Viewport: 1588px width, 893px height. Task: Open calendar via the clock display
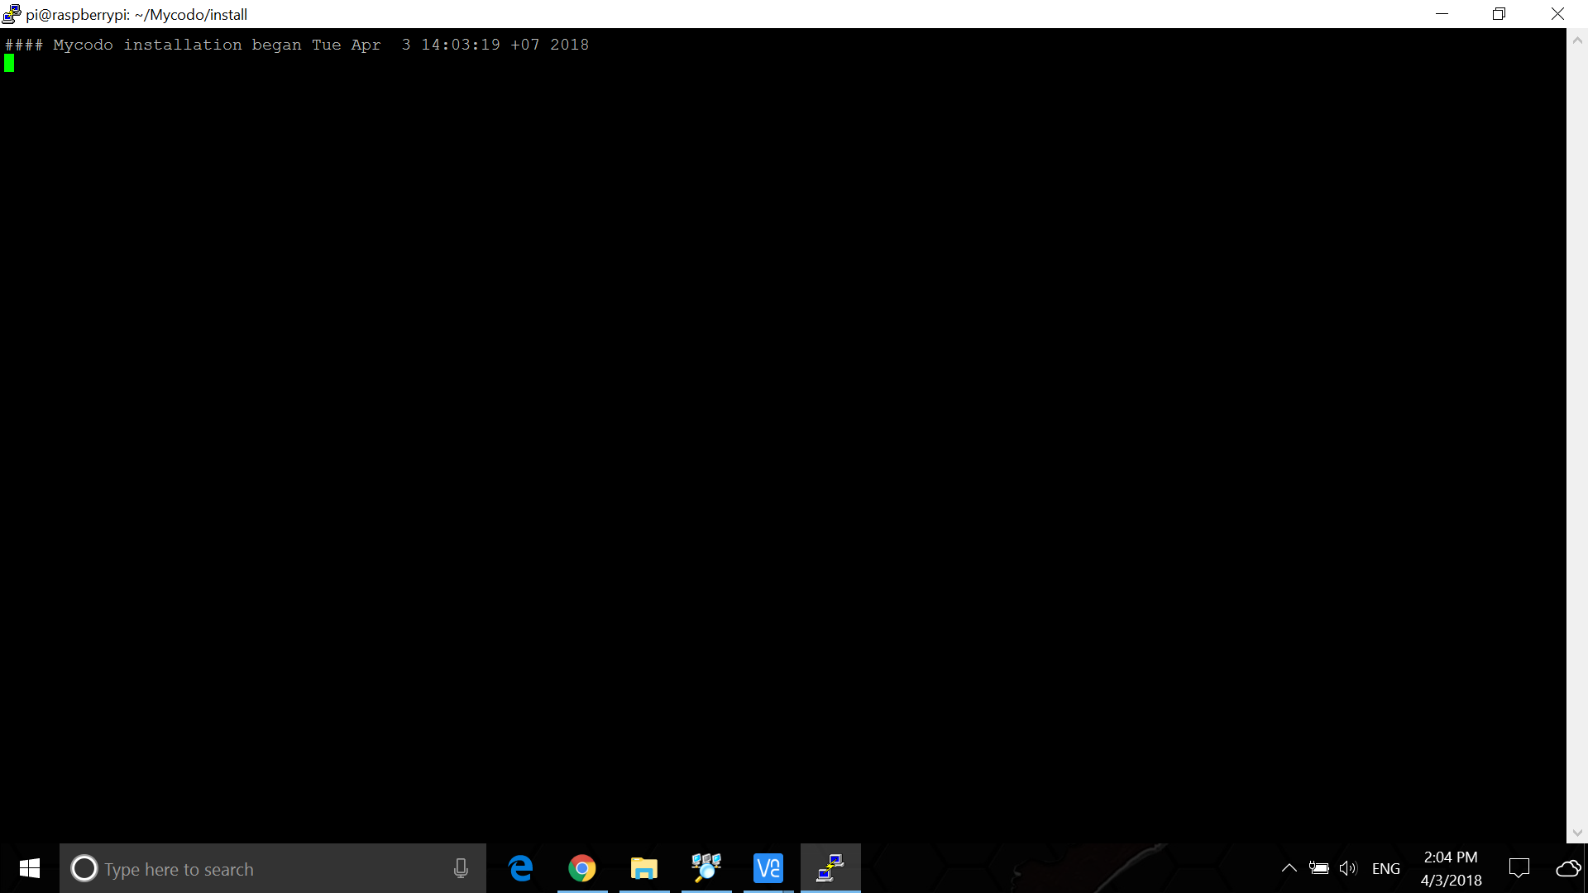(1452, 868)
